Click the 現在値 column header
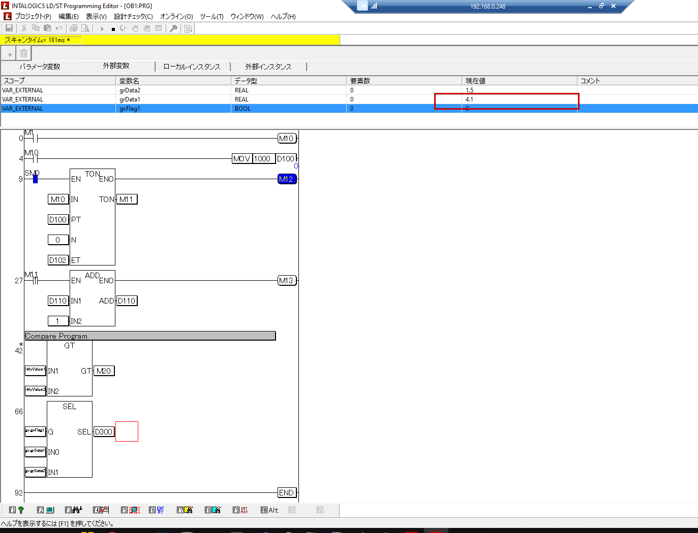 (475, 81)
